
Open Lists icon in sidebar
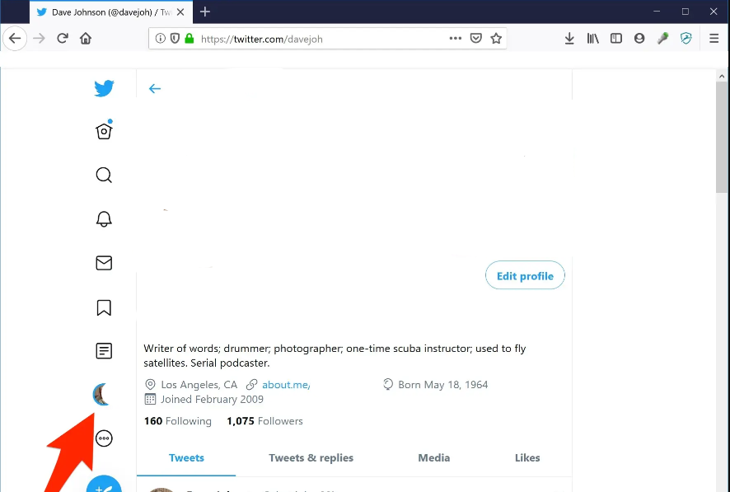point(104,351)
